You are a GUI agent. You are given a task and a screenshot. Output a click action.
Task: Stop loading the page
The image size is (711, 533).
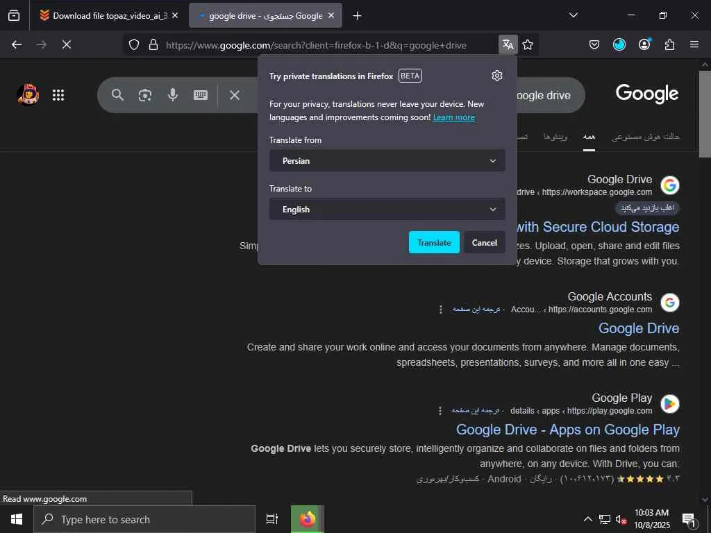pyautogui.click(x=66, y=44)
